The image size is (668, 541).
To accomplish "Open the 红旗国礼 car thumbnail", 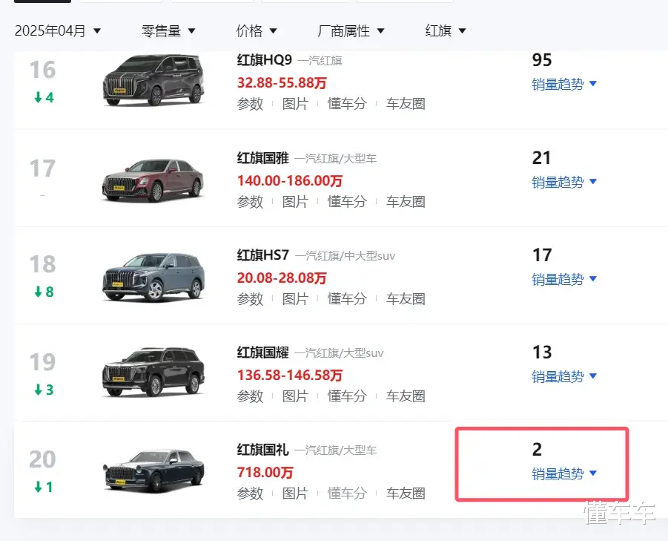I will pos(153,470).
